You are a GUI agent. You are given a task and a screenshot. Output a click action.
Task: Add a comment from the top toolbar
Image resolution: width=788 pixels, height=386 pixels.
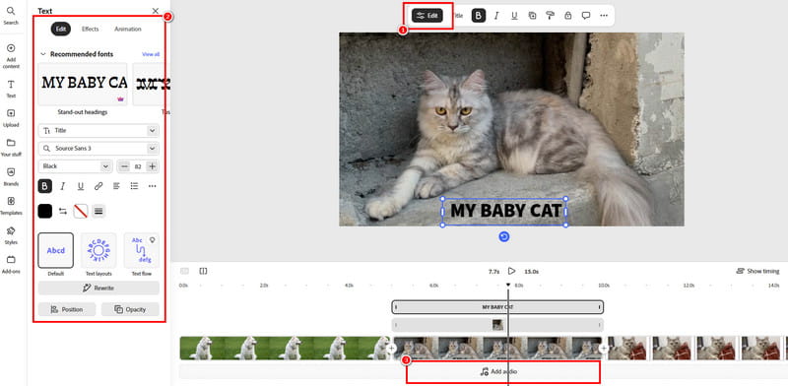586,16
